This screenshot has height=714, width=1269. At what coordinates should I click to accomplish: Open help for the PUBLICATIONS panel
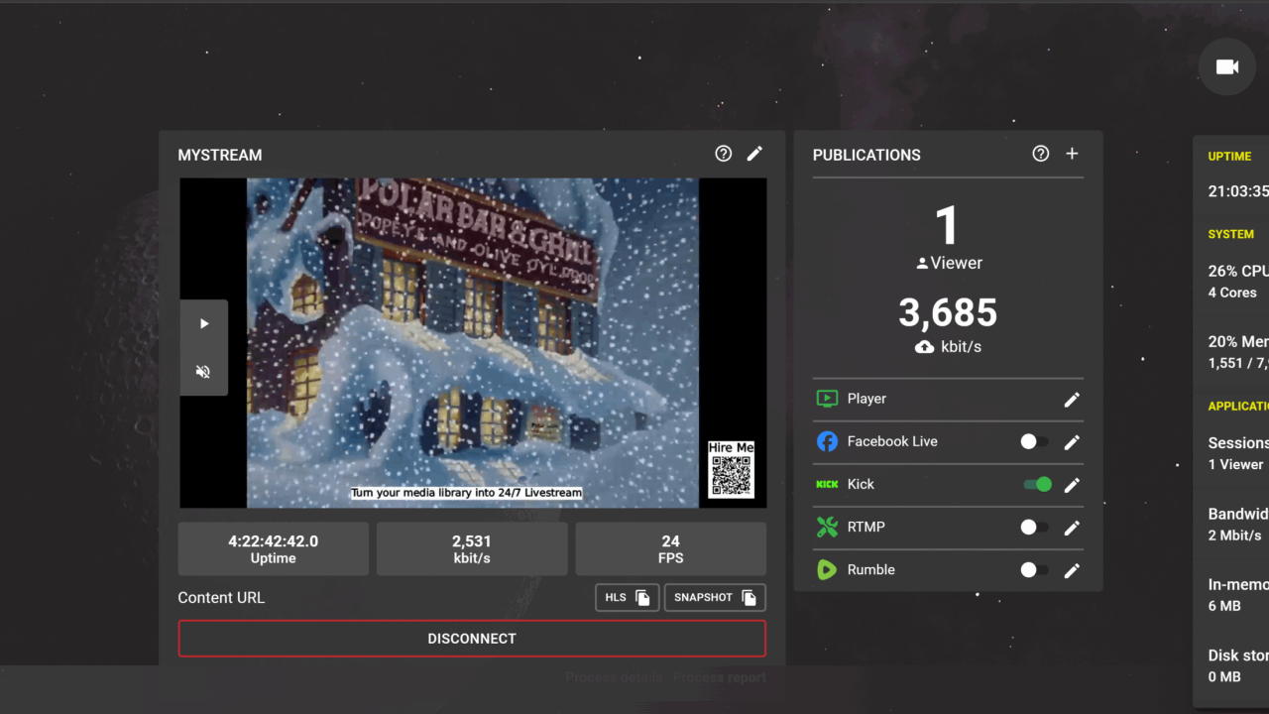coord(1040,154)
